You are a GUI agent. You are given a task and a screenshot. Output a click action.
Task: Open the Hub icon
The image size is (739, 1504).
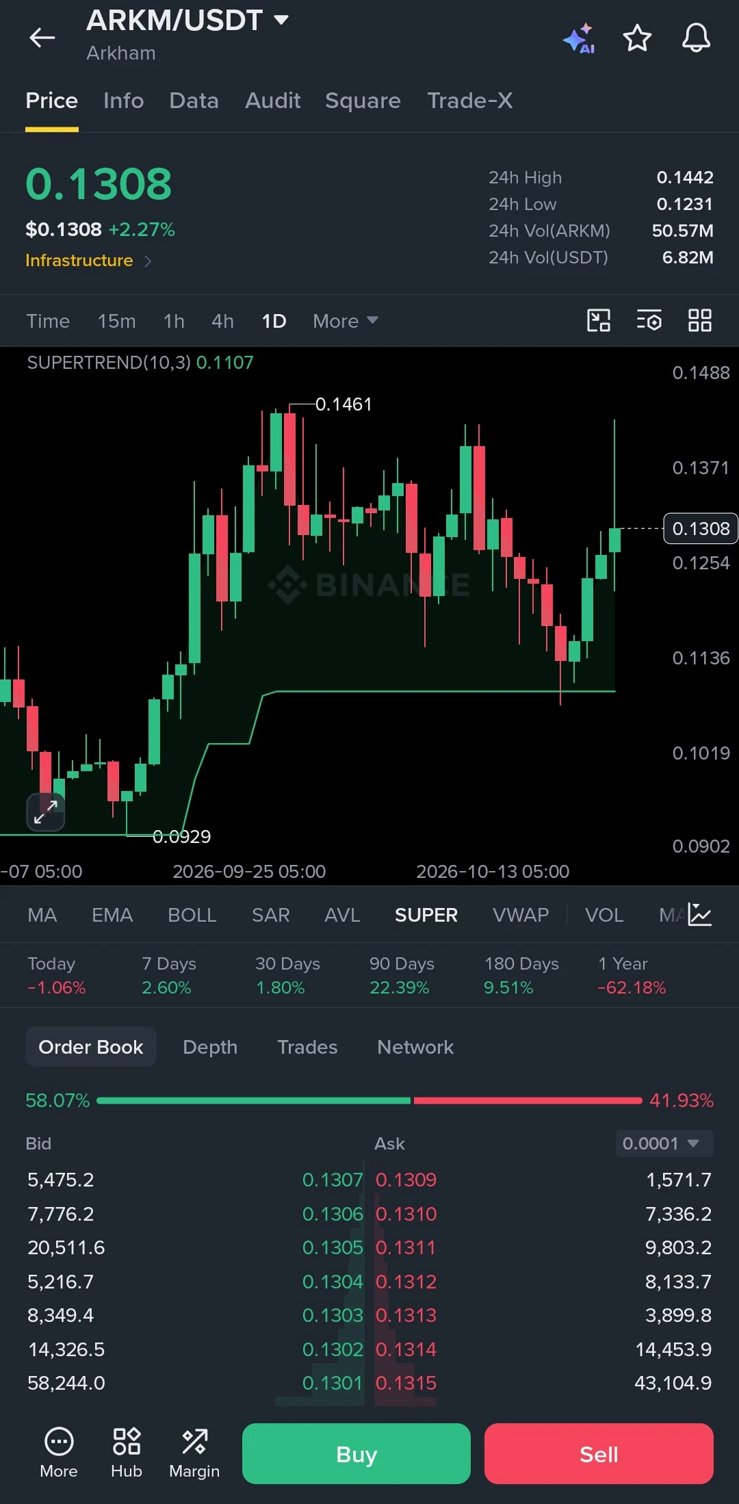coord(127,1453)
